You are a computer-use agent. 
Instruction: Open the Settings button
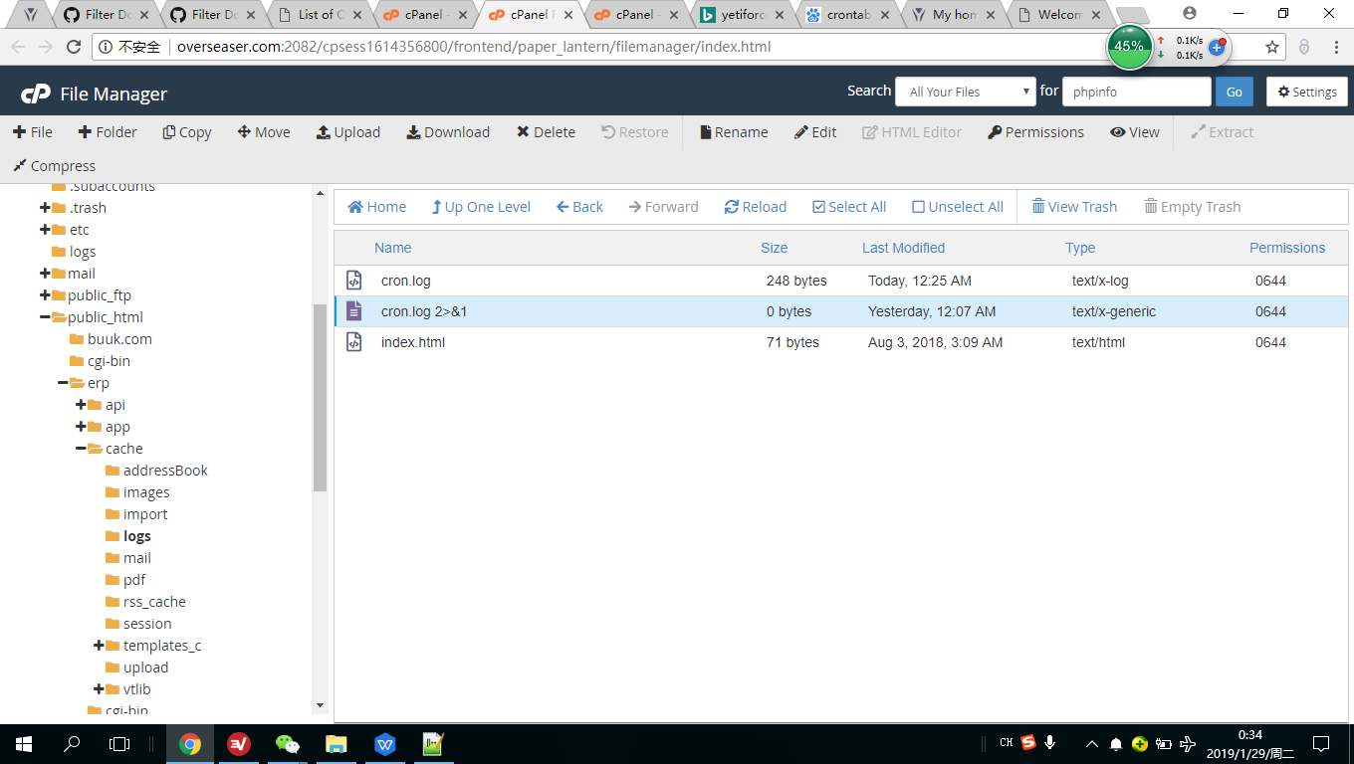click(x=1307, y=92)
